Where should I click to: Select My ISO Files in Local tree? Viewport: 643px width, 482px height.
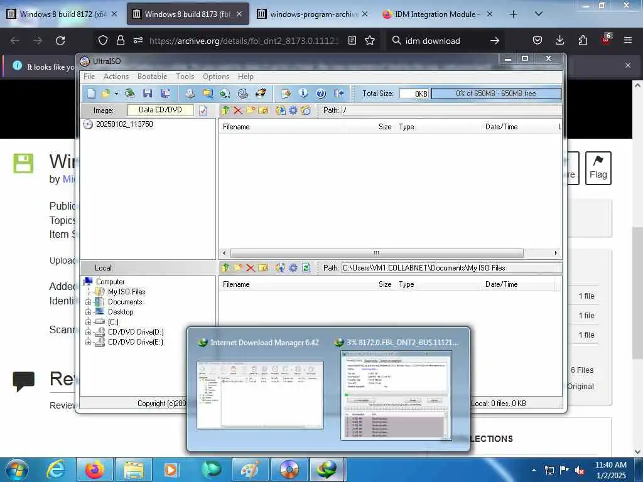coord(126,292)
